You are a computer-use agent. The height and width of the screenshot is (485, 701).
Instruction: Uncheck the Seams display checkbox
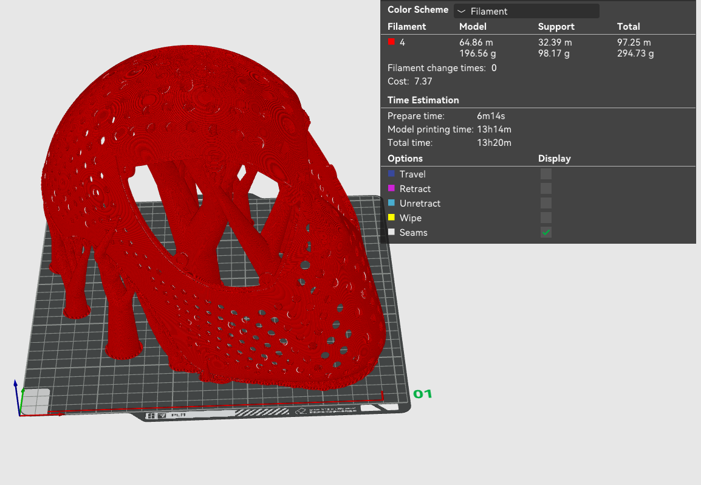[546, 232]
